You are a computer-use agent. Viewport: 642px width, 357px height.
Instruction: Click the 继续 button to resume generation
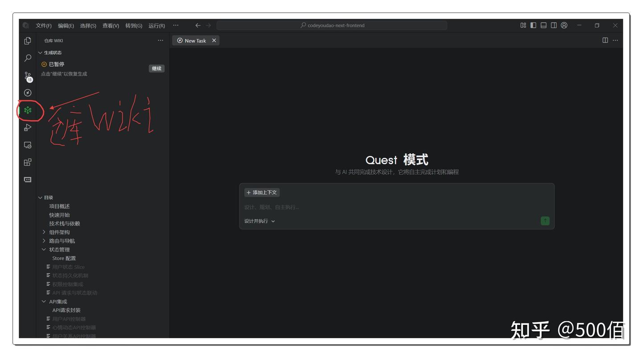pyautogui.click(x=156, y=68)
